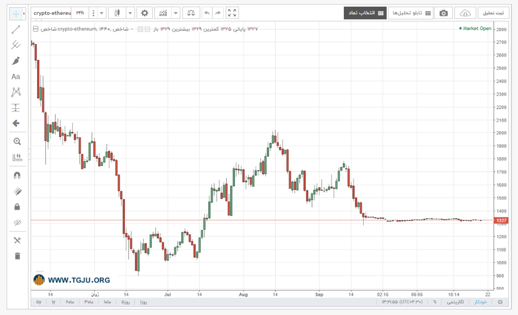This screenshot has width=518, height=315.
Task: Toggle percentage scale at bottom right
Action: click(435, 302)
